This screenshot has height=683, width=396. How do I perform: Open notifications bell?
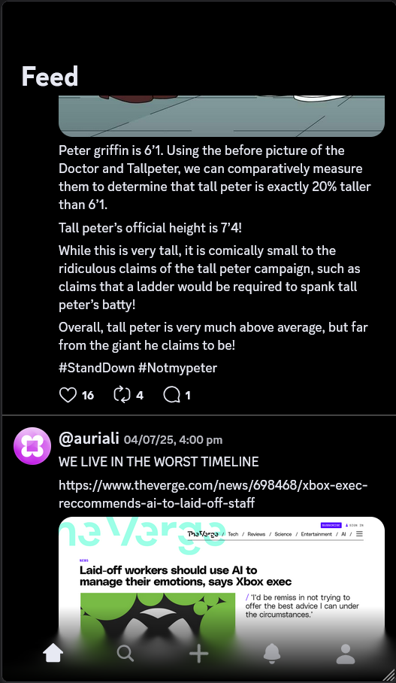(272, 654)
